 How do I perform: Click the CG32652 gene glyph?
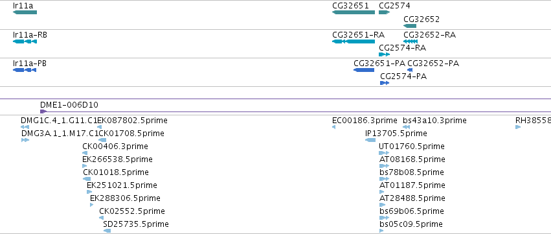click(x=410, y=26)
